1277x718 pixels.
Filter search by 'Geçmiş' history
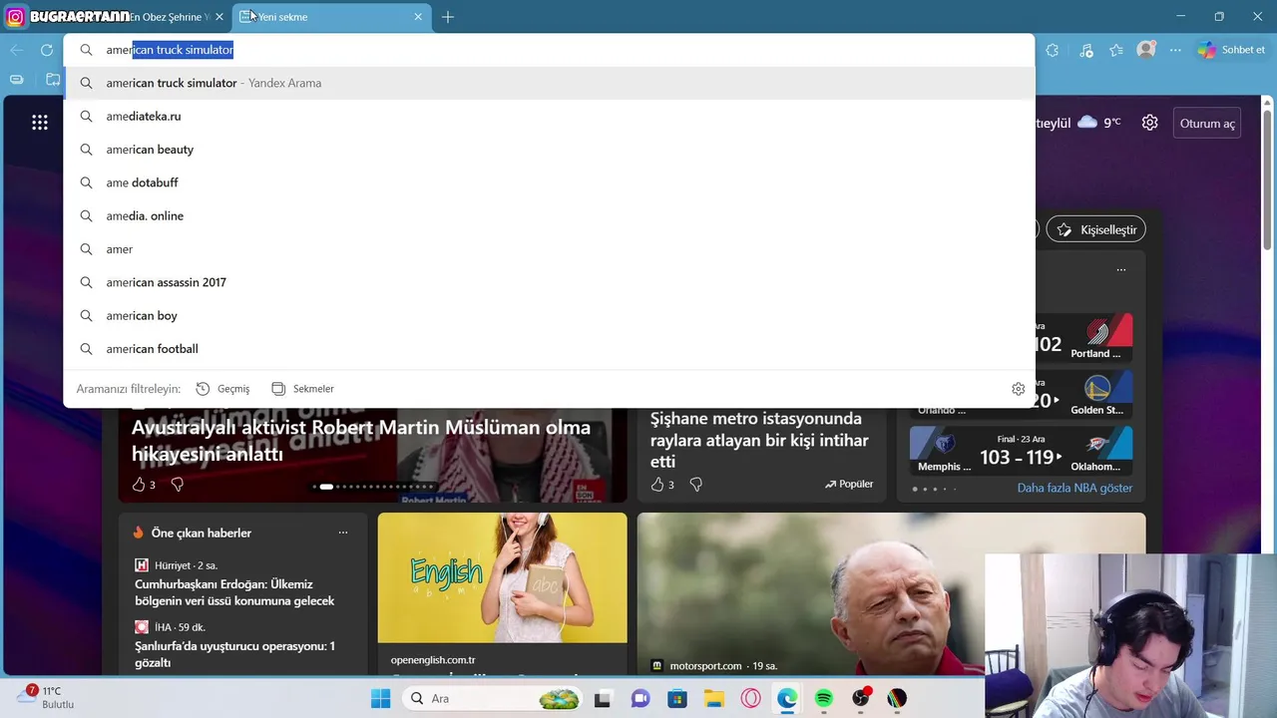222,389
